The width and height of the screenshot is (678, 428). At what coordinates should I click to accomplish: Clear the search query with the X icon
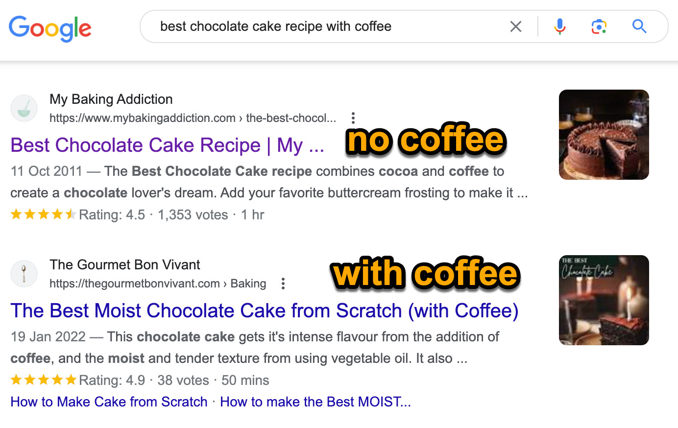[x=516, y=26]
